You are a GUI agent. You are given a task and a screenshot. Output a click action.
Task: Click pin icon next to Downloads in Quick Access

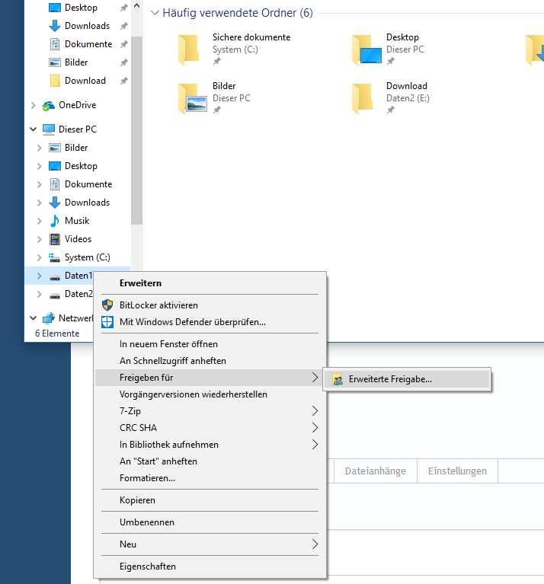click(123, 26)
